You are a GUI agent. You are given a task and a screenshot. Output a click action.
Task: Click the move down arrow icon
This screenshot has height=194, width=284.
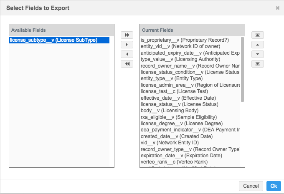pyautogui.click(x=258, y=54)
